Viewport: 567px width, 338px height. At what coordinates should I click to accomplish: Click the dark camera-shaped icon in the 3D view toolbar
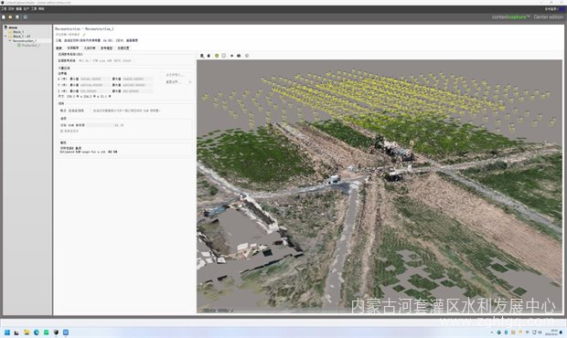(239, 56)
